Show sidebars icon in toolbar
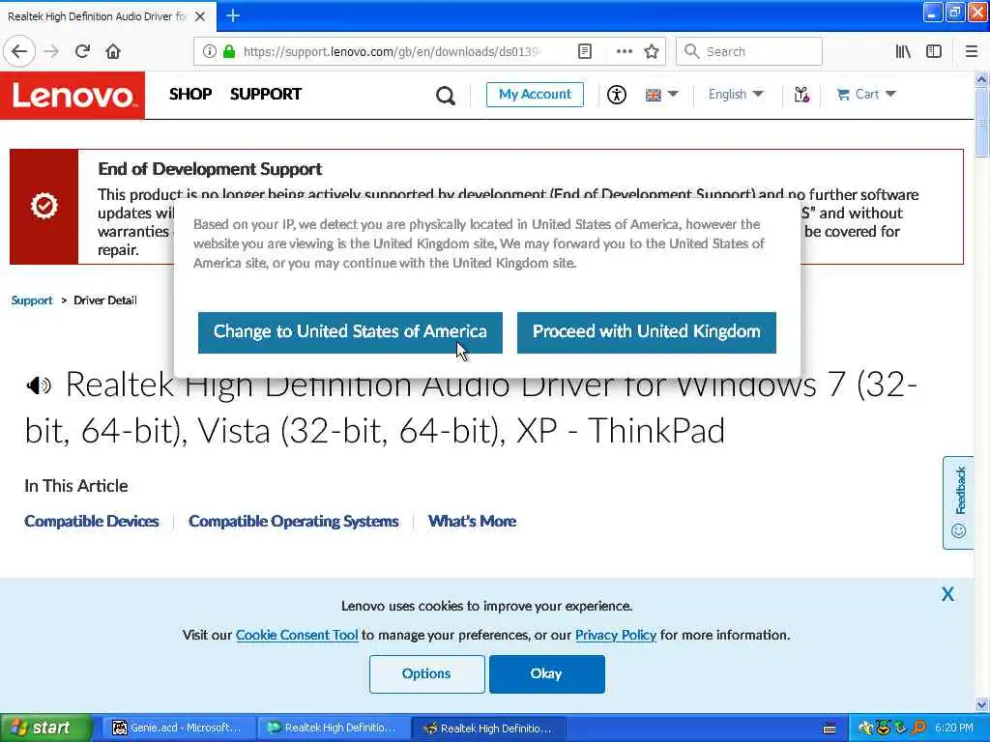990x742 pixels. (934, 51)
